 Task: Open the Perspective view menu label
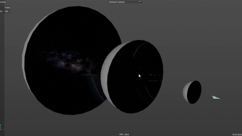tap(3, 2)
